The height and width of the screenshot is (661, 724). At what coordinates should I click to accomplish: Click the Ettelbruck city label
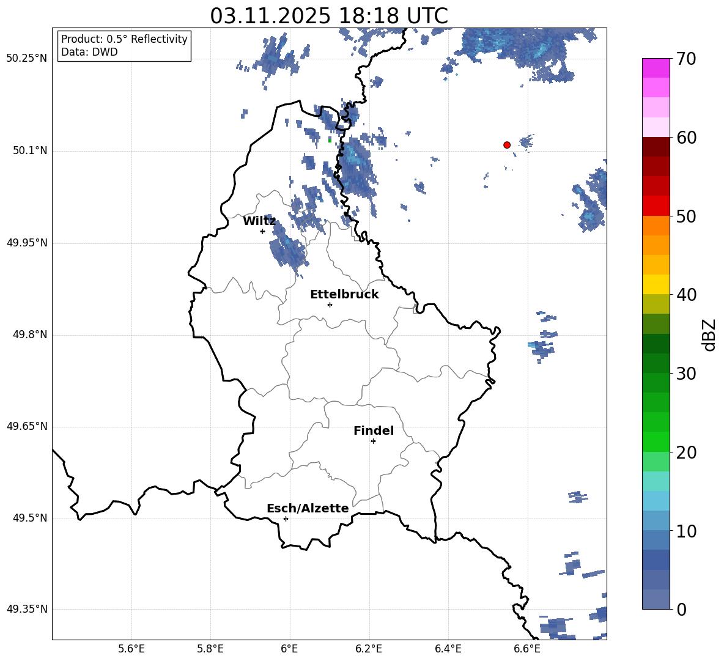point(344,295)
